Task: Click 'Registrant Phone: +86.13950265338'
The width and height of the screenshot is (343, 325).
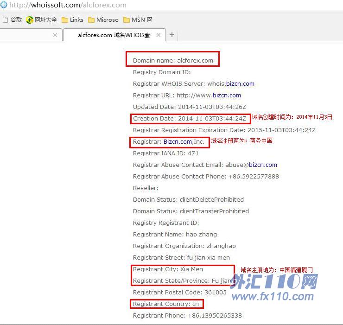Action: tap(187, 316)
